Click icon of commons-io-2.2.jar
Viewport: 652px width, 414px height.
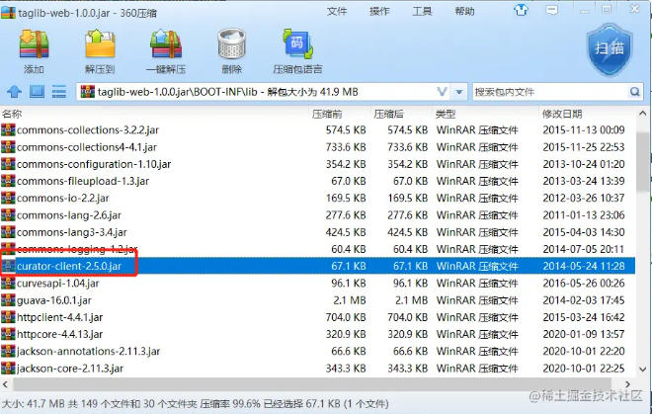pos(8,198)
